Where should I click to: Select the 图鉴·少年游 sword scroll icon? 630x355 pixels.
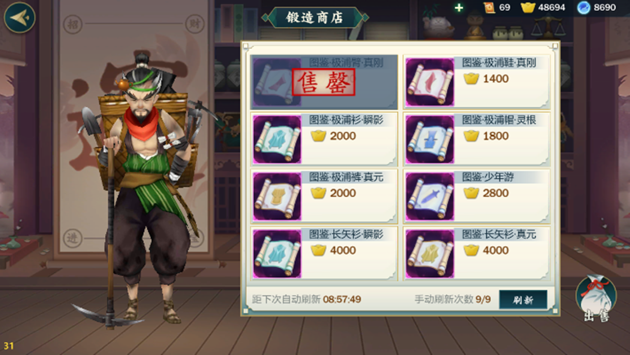[x=430, y=196]
